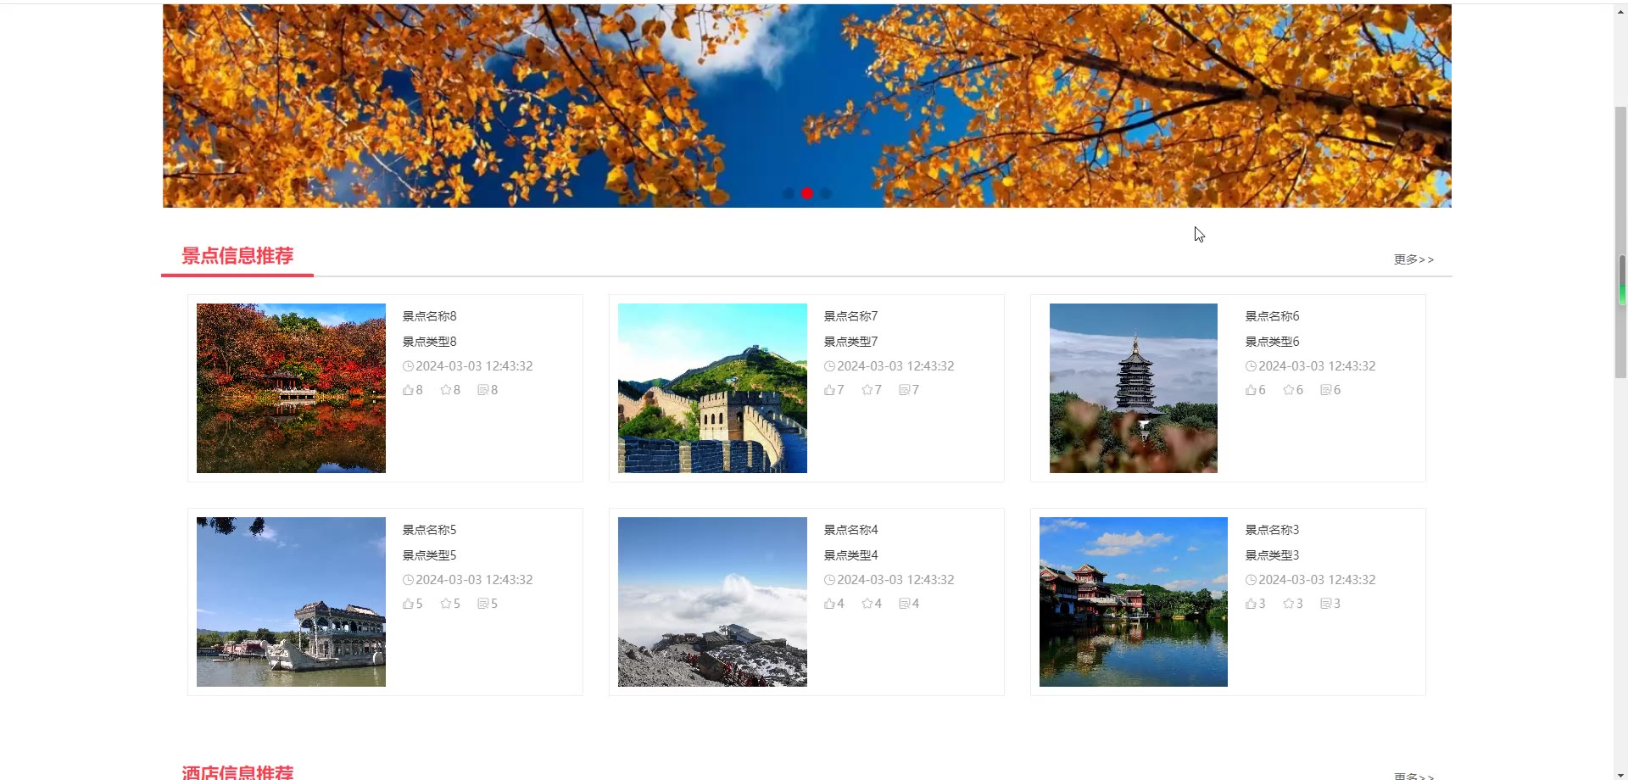Click the page vertical scrollbar thumb
1628x780 pixels.
pos(1621,242)
